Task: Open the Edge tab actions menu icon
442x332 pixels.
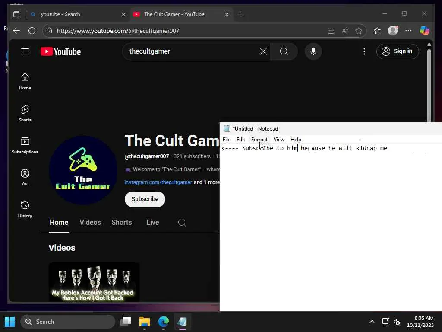Action: click(16, 14)
